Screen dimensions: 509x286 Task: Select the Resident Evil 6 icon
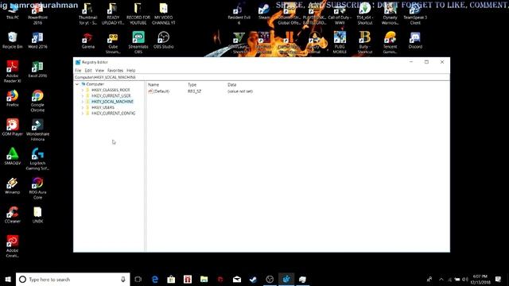[x=239, y=14]
